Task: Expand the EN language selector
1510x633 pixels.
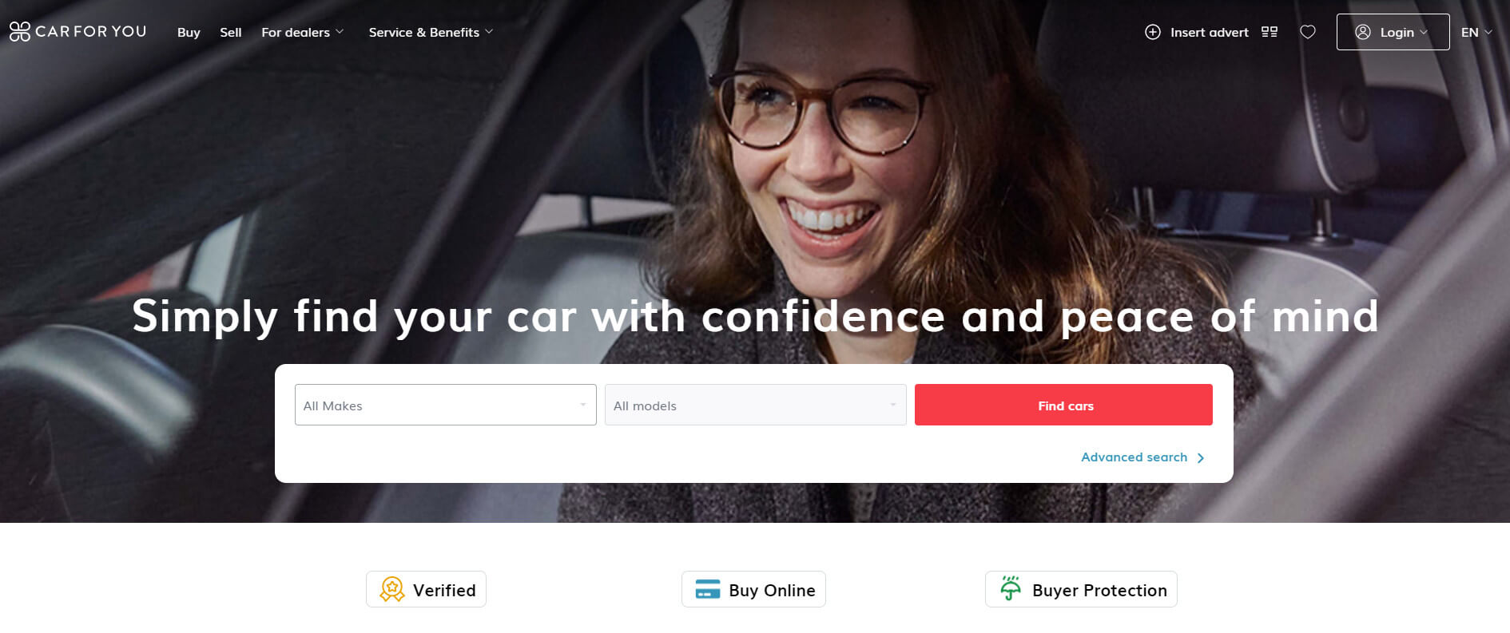Action: point(1476,32)
